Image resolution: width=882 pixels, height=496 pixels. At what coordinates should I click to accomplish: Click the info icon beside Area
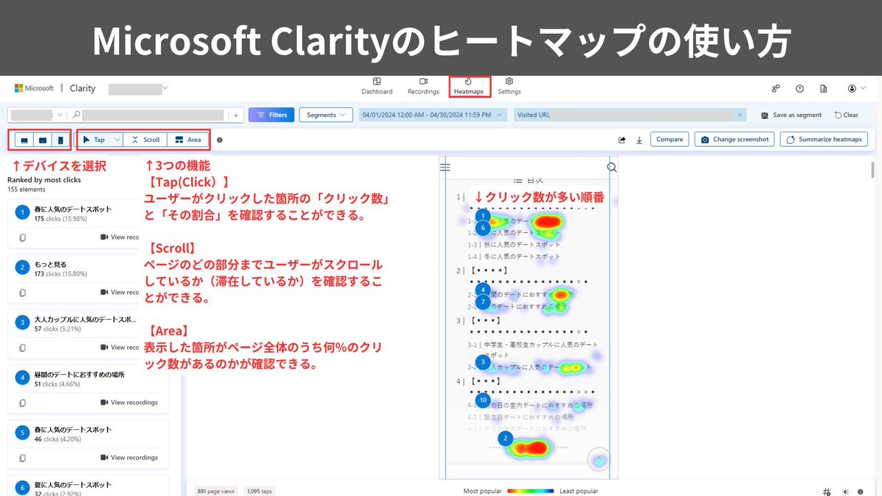220,140
